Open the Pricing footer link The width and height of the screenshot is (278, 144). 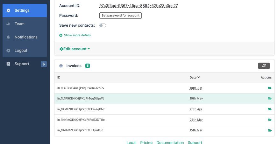coord(146,142)
